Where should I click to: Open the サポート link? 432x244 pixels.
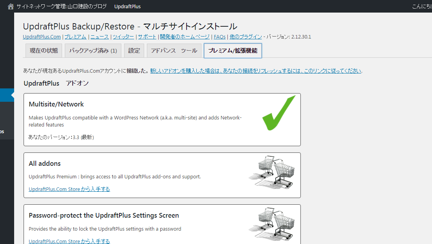point(147,37)
